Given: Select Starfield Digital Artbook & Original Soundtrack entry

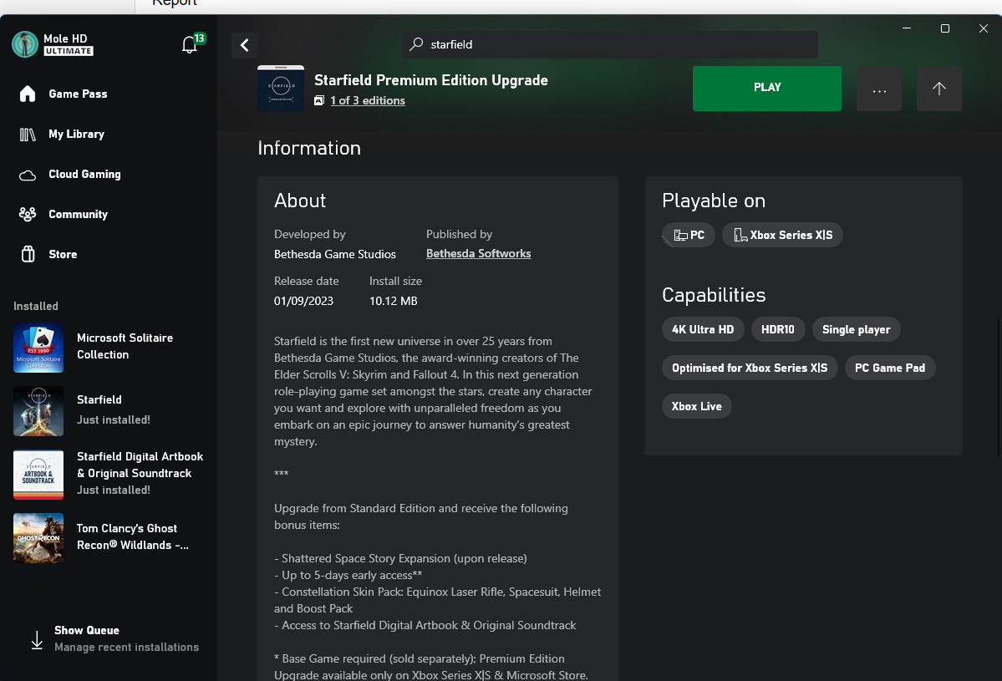Looking at the screenshot, I should 109,475.
